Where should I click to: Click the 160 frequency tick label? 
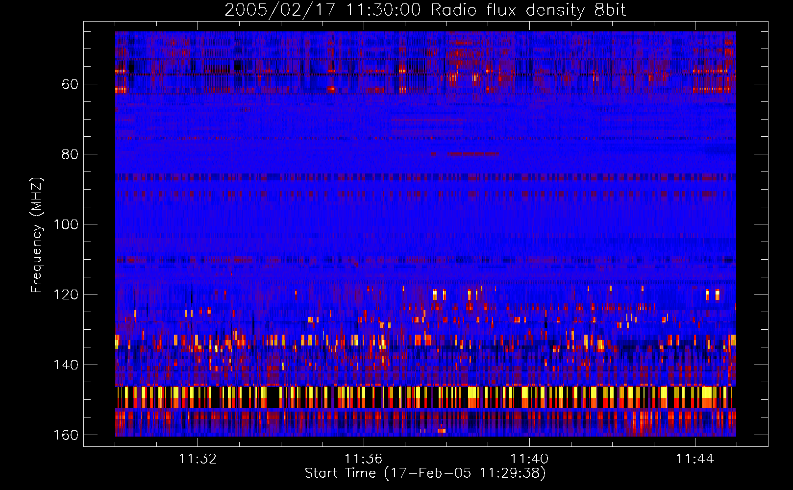pos(66,435)
